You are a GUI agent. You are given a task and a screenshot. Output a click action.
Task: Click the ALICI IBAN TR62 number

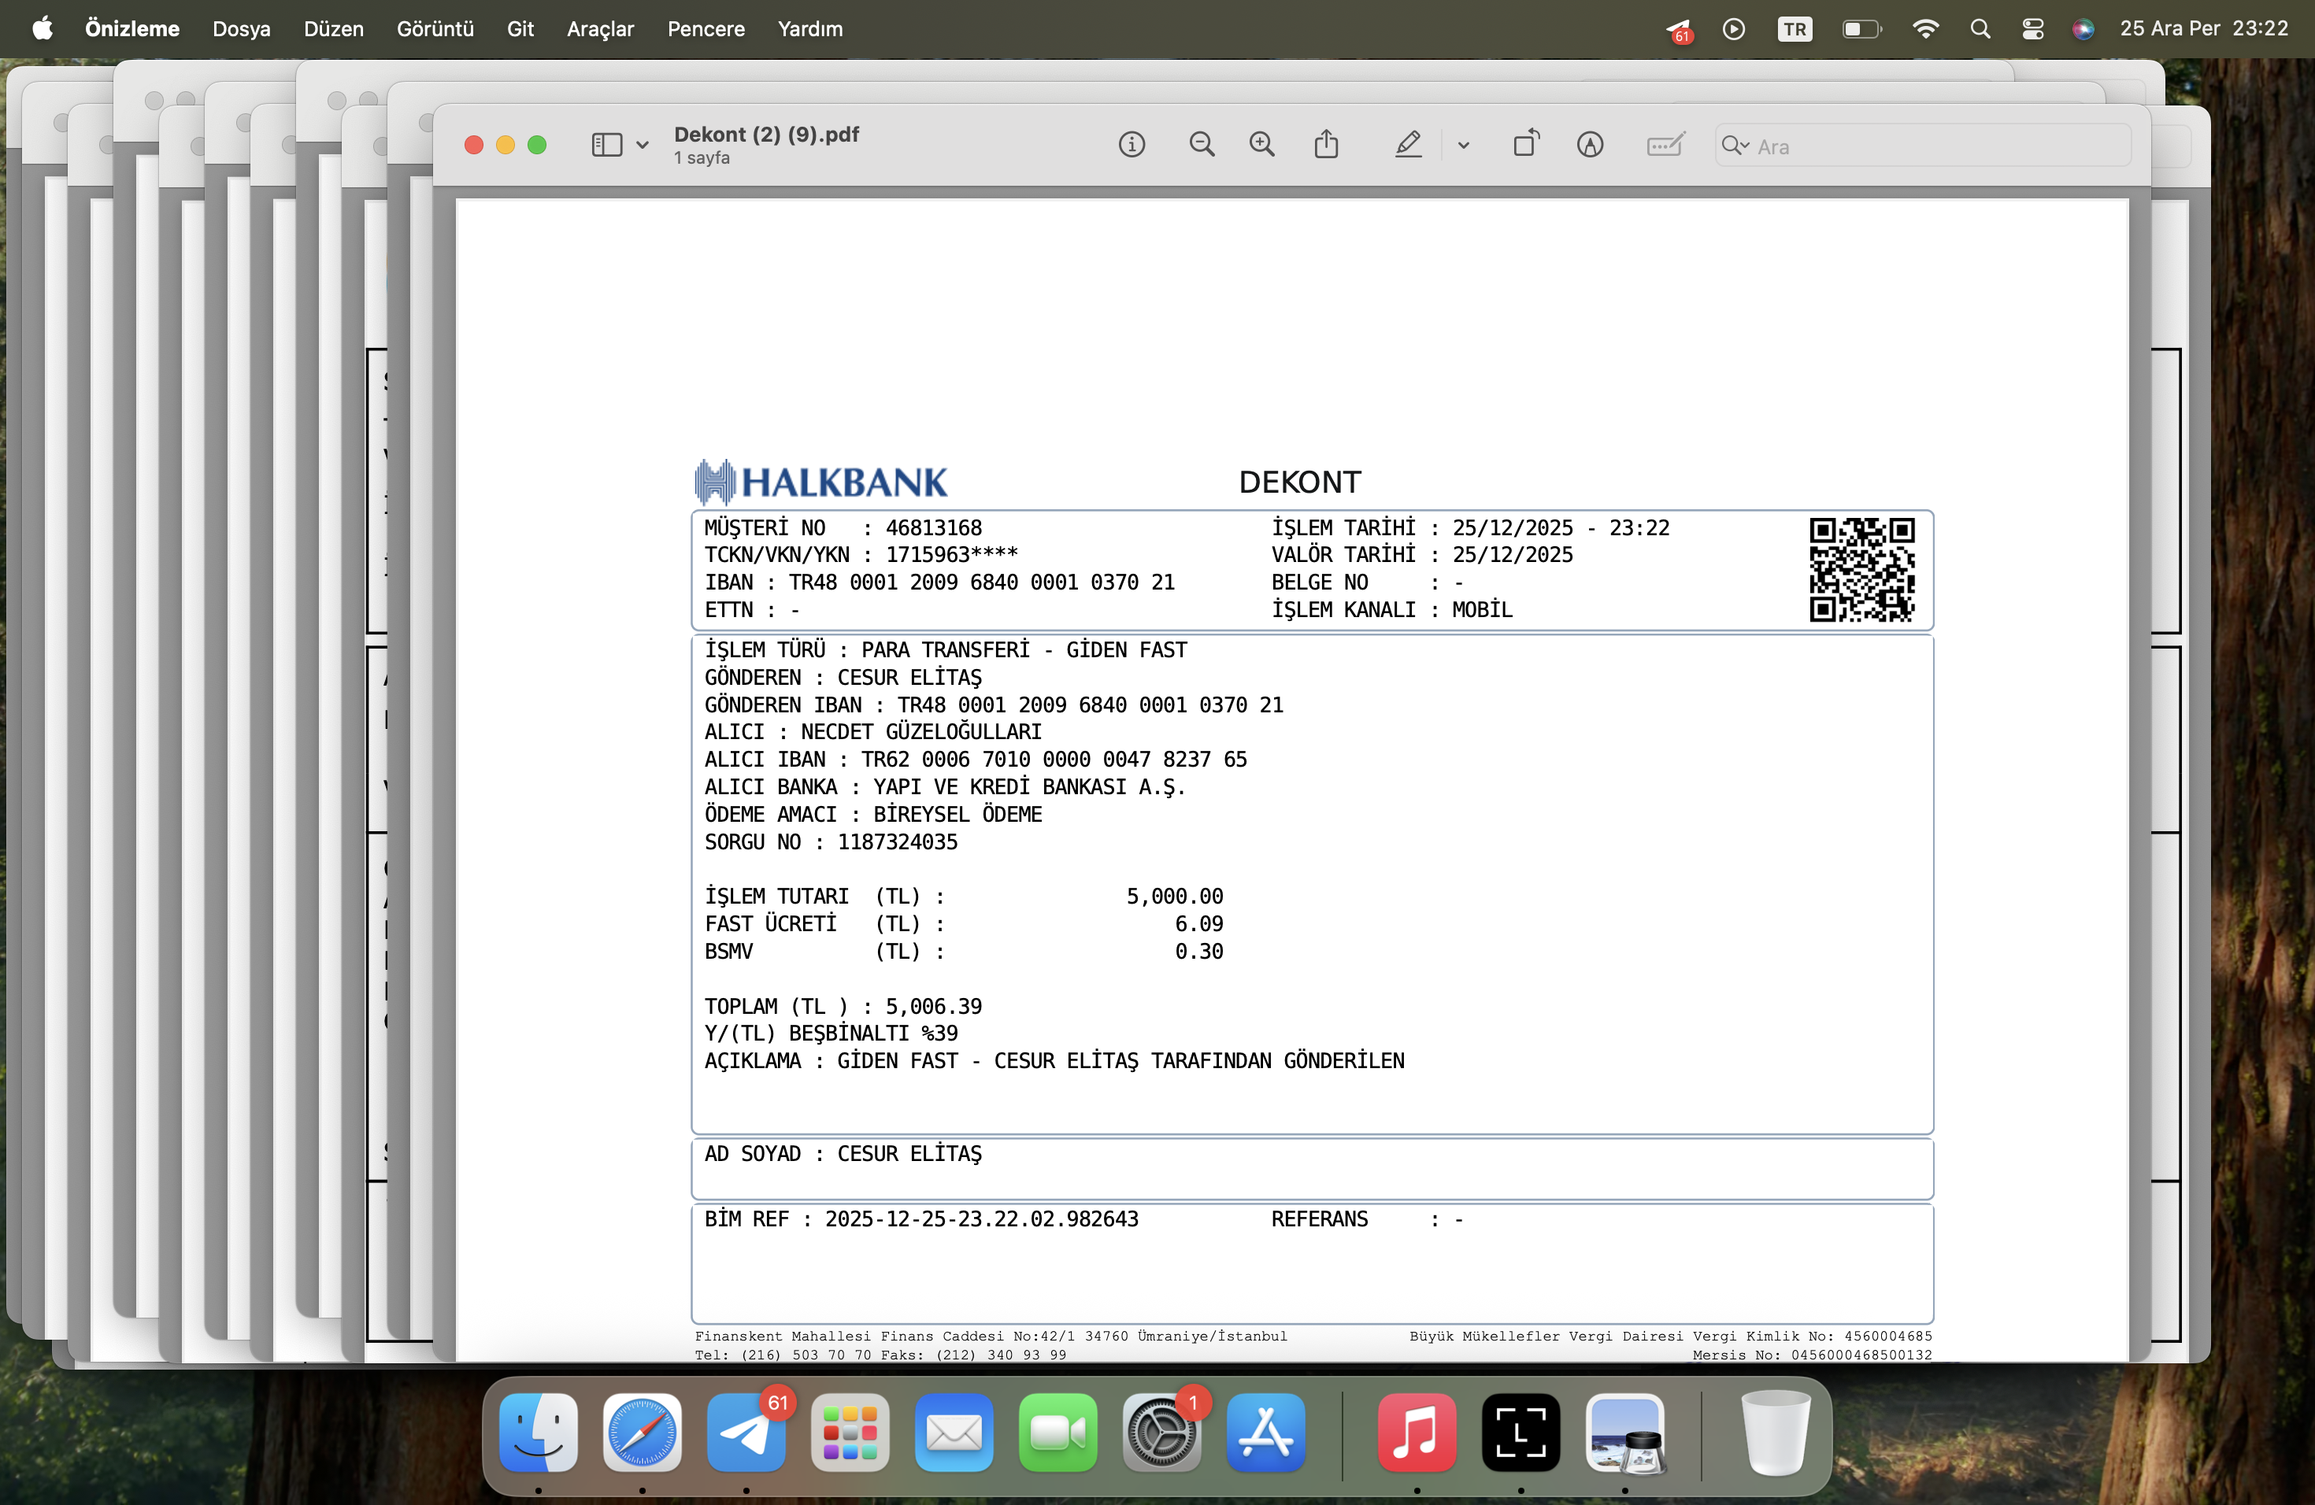pyautogui.click(x=1054, y=760)
